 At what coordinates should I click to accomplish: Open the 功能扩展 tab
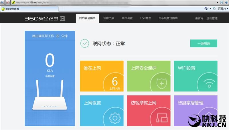[109, 18]
